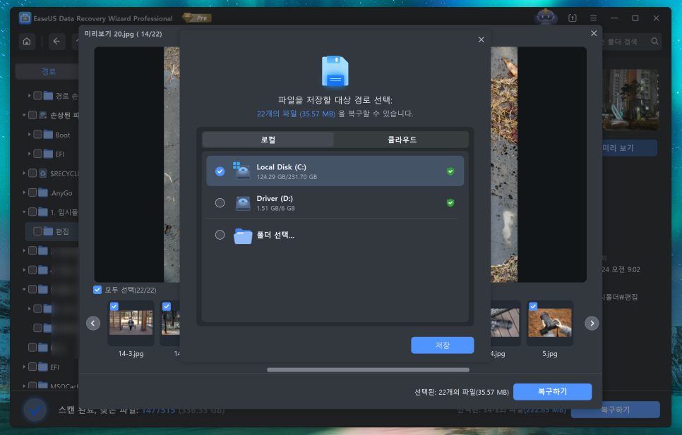682x435 pixels.
Task: Click the EaseUS app logo icon
Action: (25, 18)
